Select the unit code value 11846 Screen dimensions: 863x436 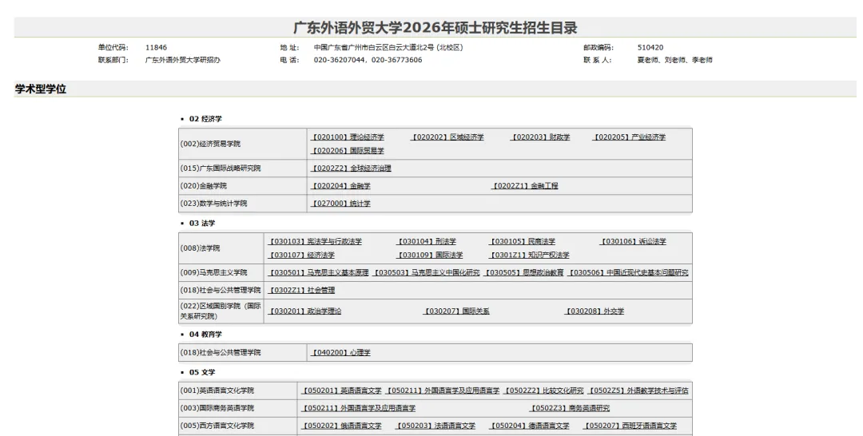pyautogui.click(x=157, y=47)
